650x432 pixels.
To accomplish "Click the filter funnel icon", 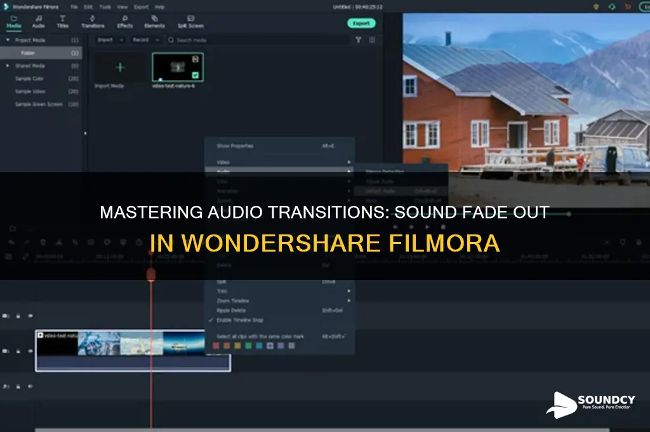I will [x=359, y=40].
